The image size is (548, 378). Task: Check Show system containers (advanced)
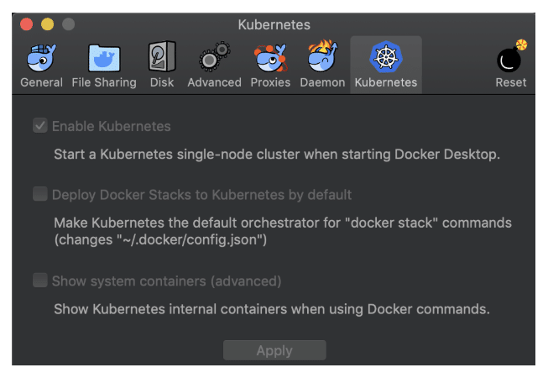pyautogui.click(x=40, y=281)
